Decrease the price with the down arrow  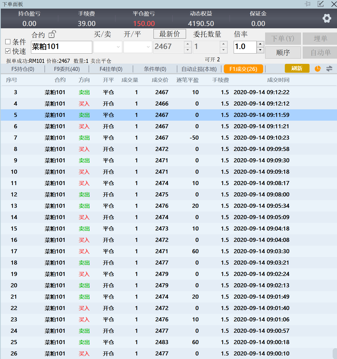pos(188,50)
